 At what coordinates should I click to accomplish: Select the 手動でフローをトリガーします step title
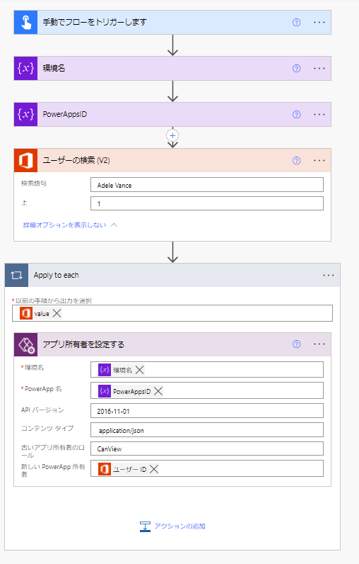click(95, 22)
